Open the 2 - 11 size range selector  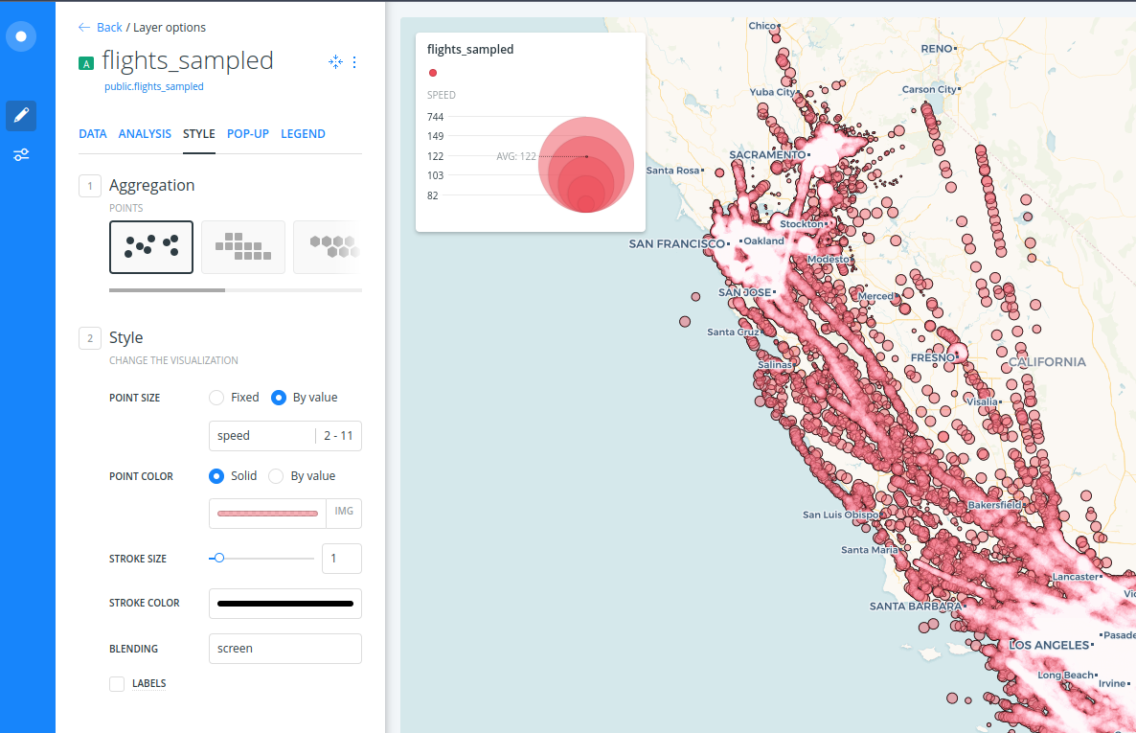[x=338, y=436]
